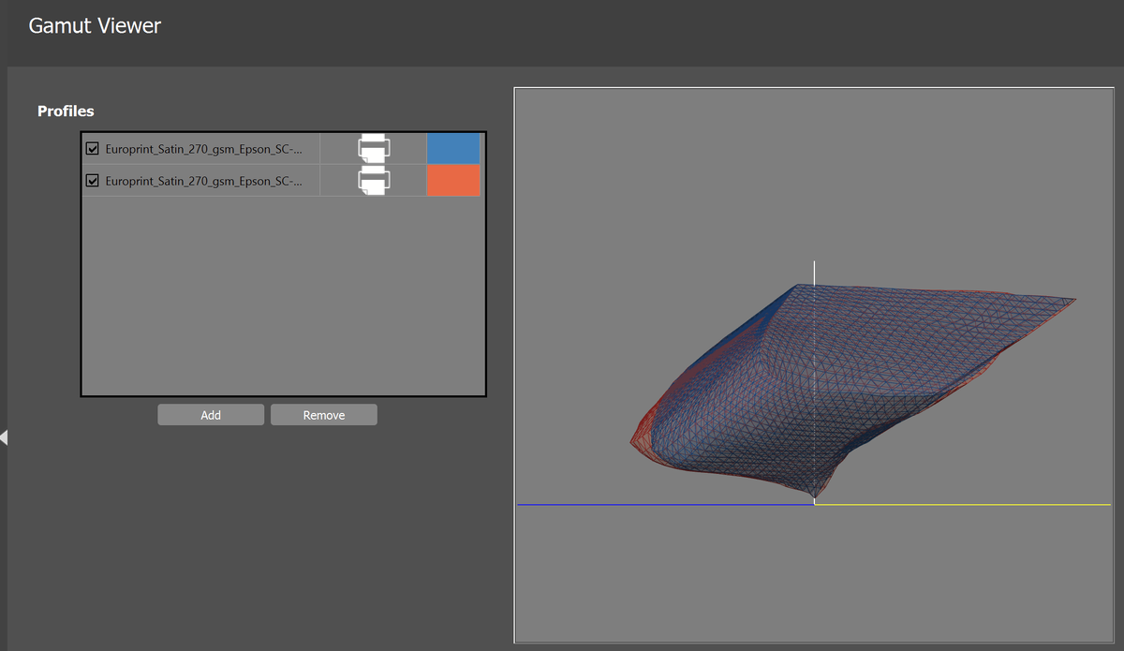Viewport: 1124px width, 651px height.
Task: Click the white vertical axis above the gamut
Action: click(815, 272)
